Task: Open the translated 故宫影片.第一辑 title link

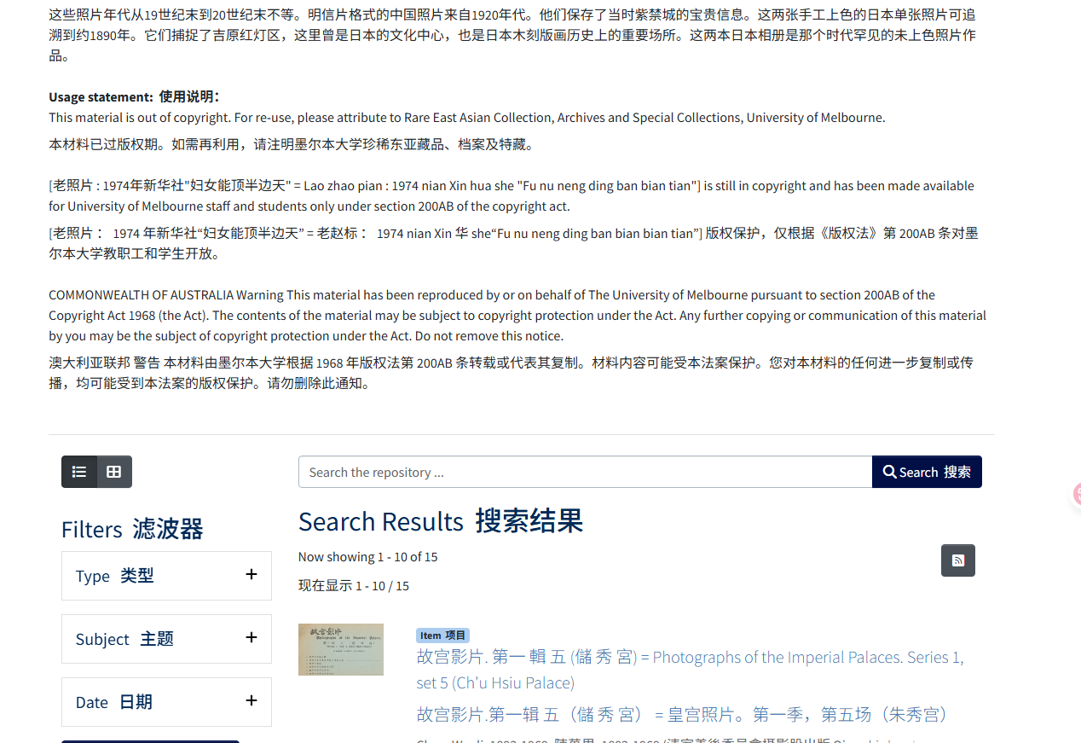Action: pos(682,714)
